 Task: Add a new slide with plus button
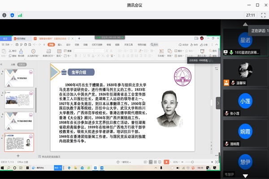(18, 156)
